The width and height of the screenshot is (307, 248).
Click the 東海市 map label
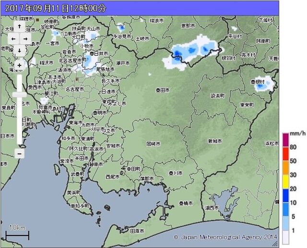(76, 123)
